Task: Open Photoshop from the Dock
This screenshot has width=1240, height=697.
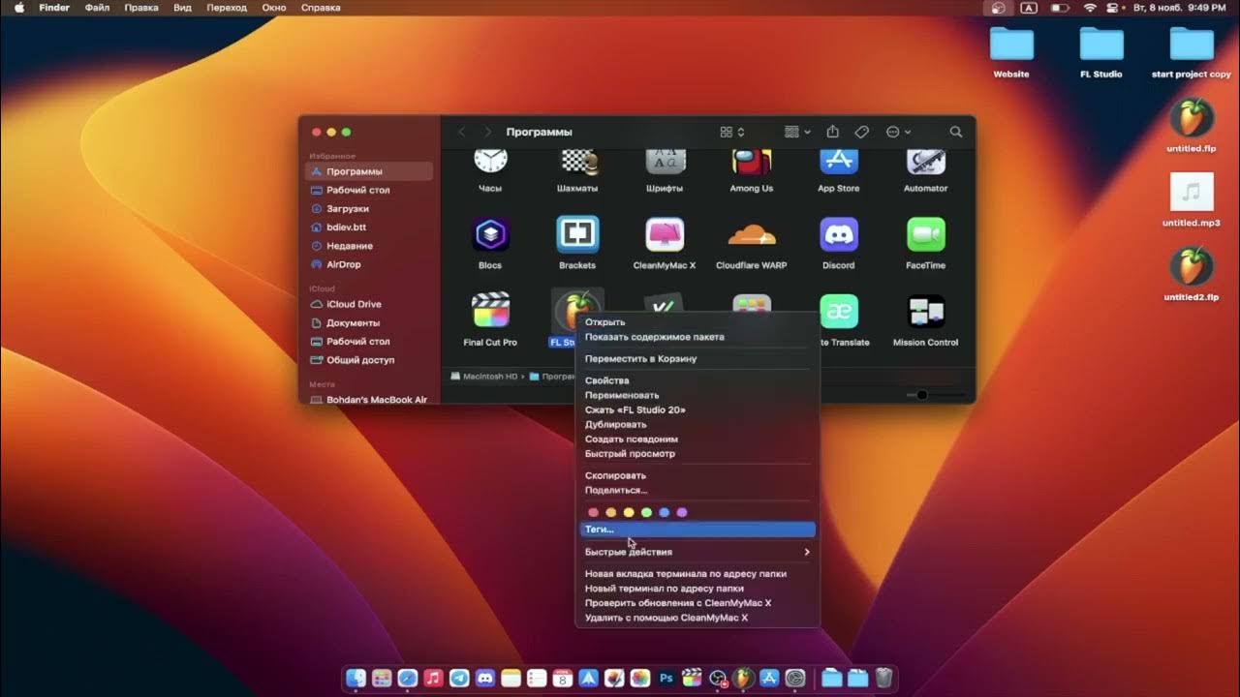Action: point(666,679)
